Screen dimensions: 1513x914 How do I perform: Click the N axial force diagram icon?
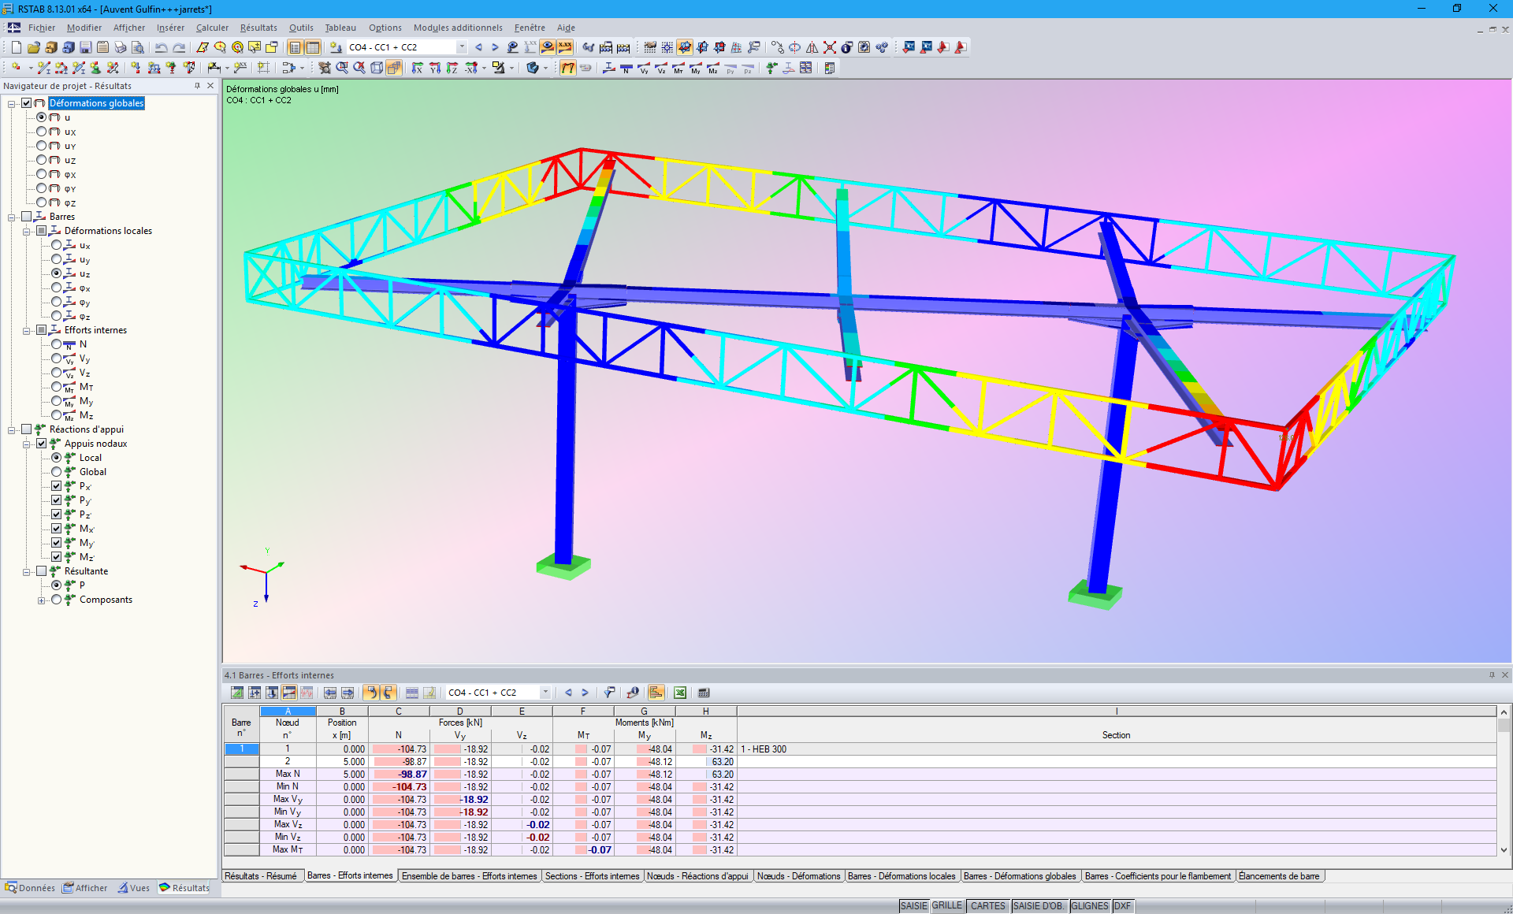626,68
